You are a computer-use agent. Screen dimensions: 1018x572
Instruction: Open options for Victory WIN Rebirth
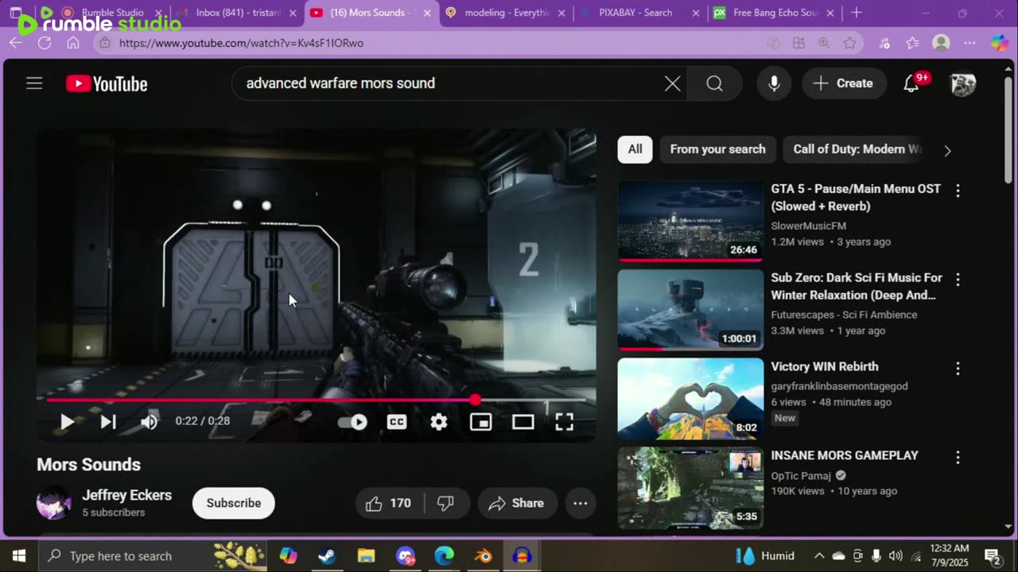point(958,369)
